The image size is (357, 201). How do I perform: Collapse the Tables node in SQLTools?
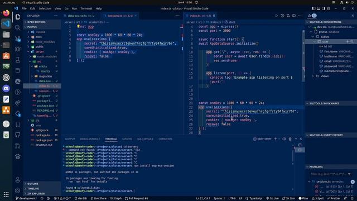tap(325, 37)
